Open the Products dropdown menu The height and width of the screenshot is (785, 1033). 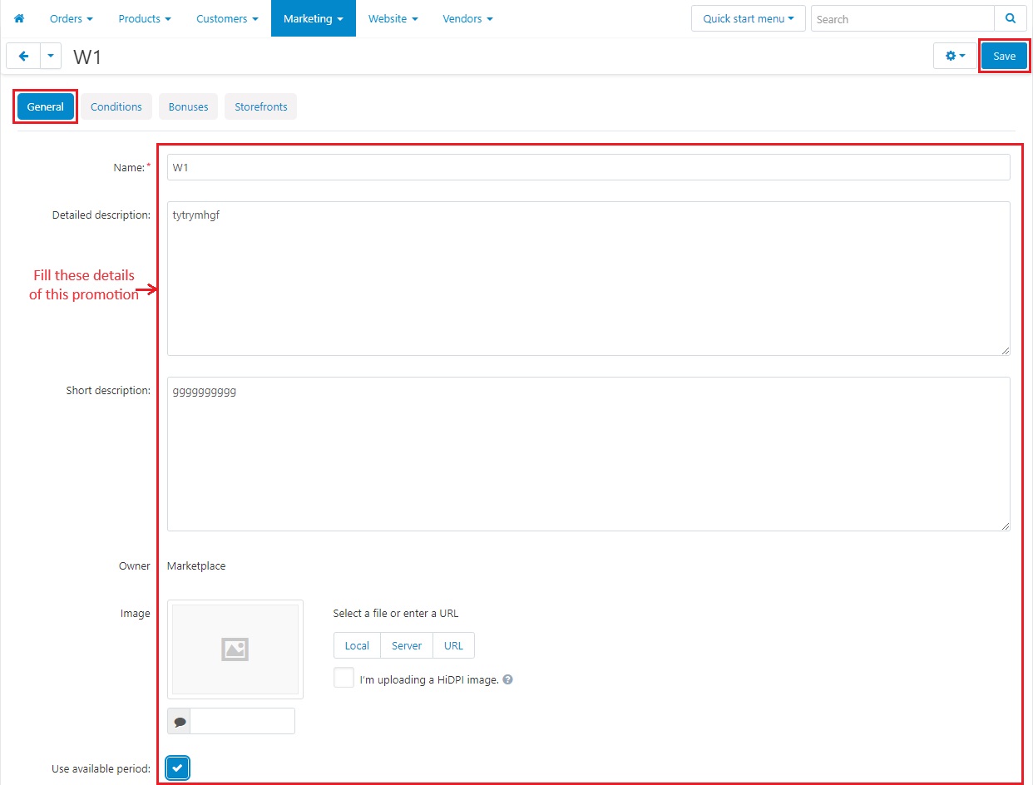[x=145, y=18]
